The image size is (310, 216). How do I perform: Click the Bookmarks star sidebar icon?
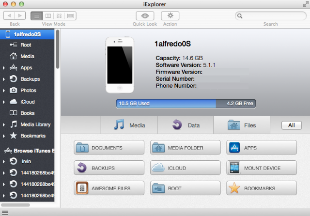[13, 136]
